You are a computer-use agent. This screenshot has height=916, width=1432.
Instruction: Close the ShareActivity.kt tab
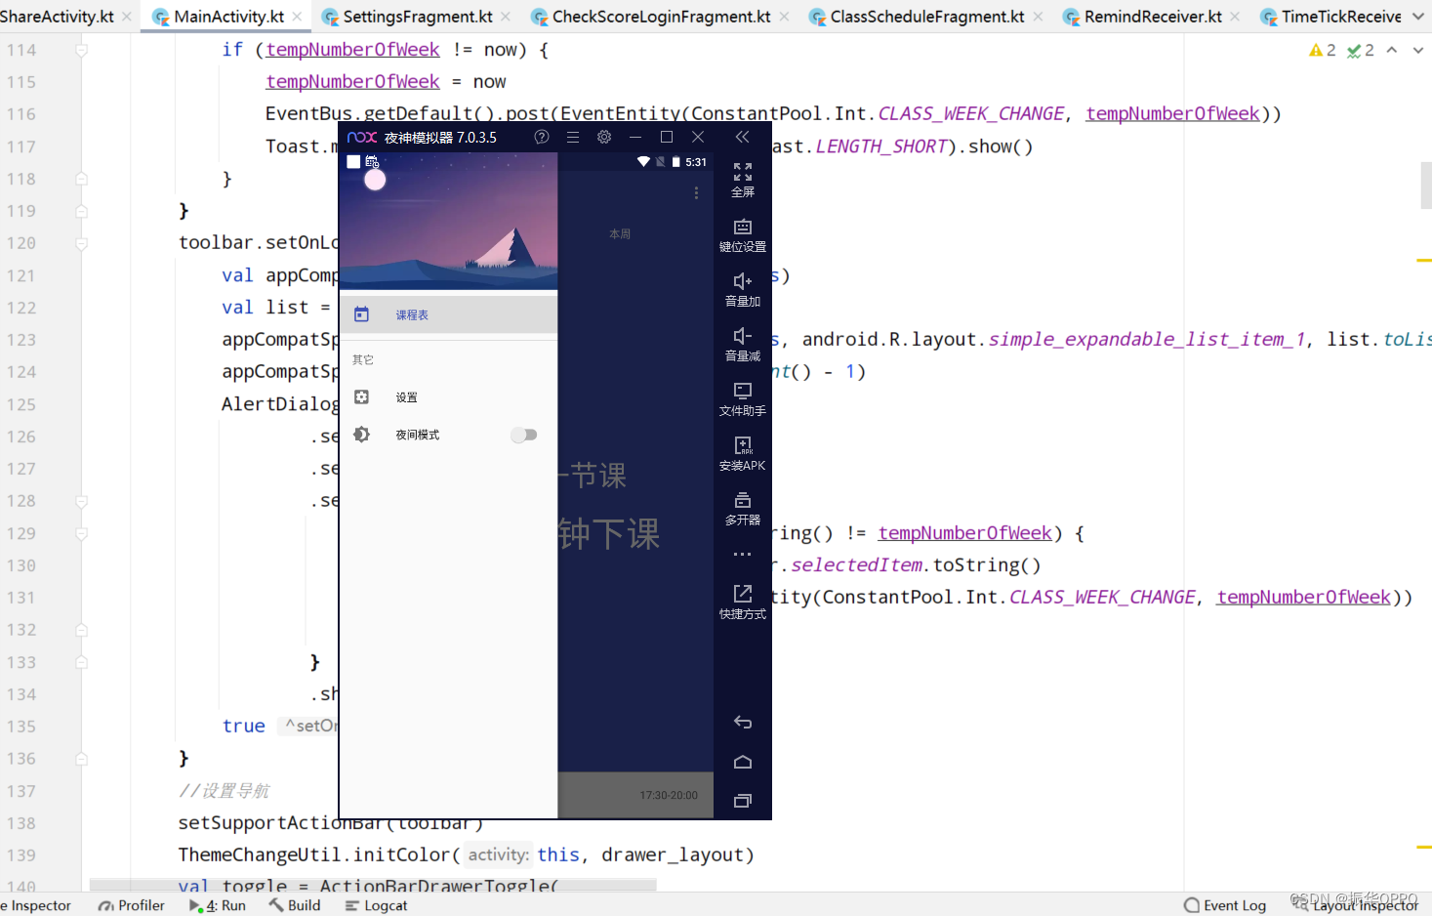(127, 17)
